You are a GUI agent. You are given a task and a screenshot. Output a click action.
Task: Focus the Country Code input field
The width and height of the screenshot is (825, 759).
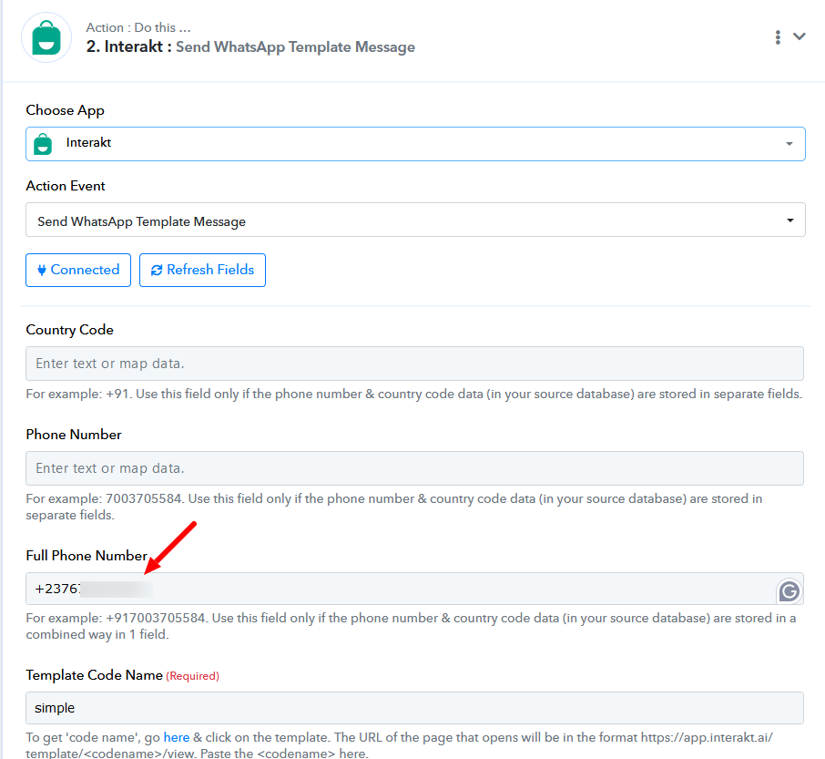coord(414,364)
